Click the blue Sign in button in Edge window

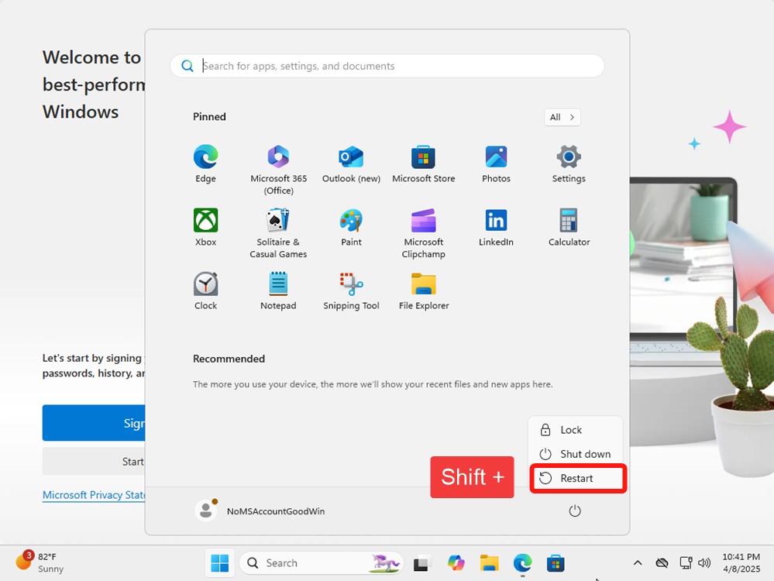coord(94,423)
